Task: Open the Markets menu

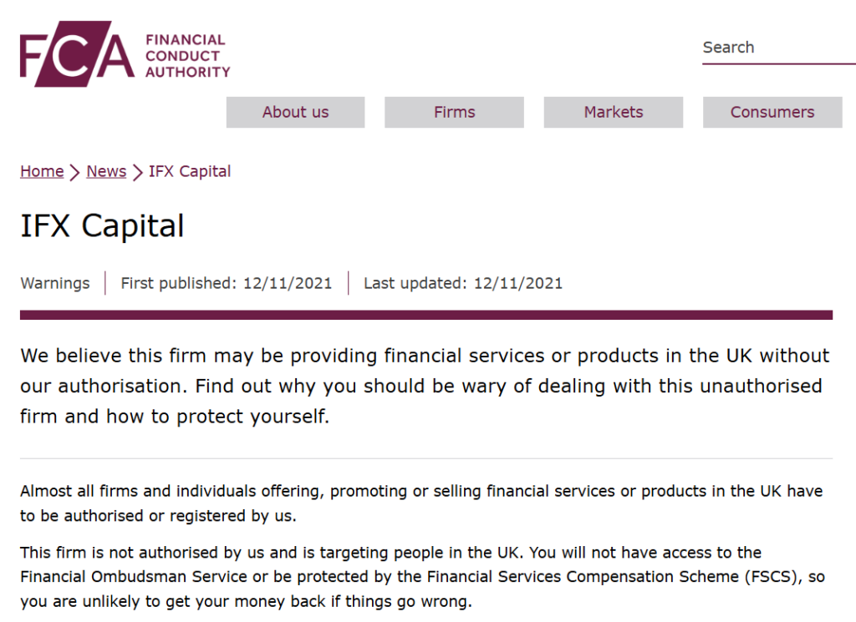Action: pos(613,113)
